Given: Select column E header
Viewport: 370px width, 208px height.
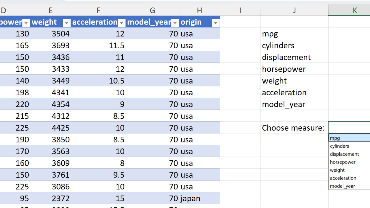Looking at the screenshot, I should coord(51,11).
